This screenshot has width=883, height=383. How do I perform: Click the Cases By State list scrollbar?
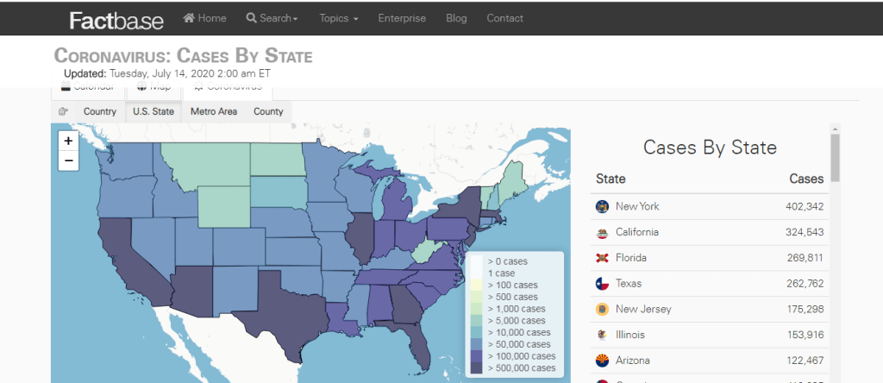pyautogui.click(x=834, y=157)
